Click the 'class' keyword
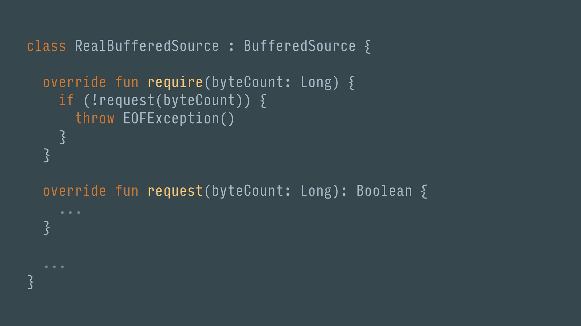581x326 pixels. point(46,46)
